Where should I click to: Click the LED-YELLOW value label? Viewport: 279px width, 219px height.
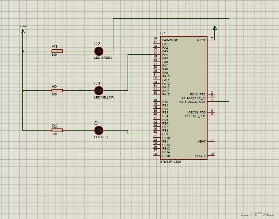click(104, 98)
